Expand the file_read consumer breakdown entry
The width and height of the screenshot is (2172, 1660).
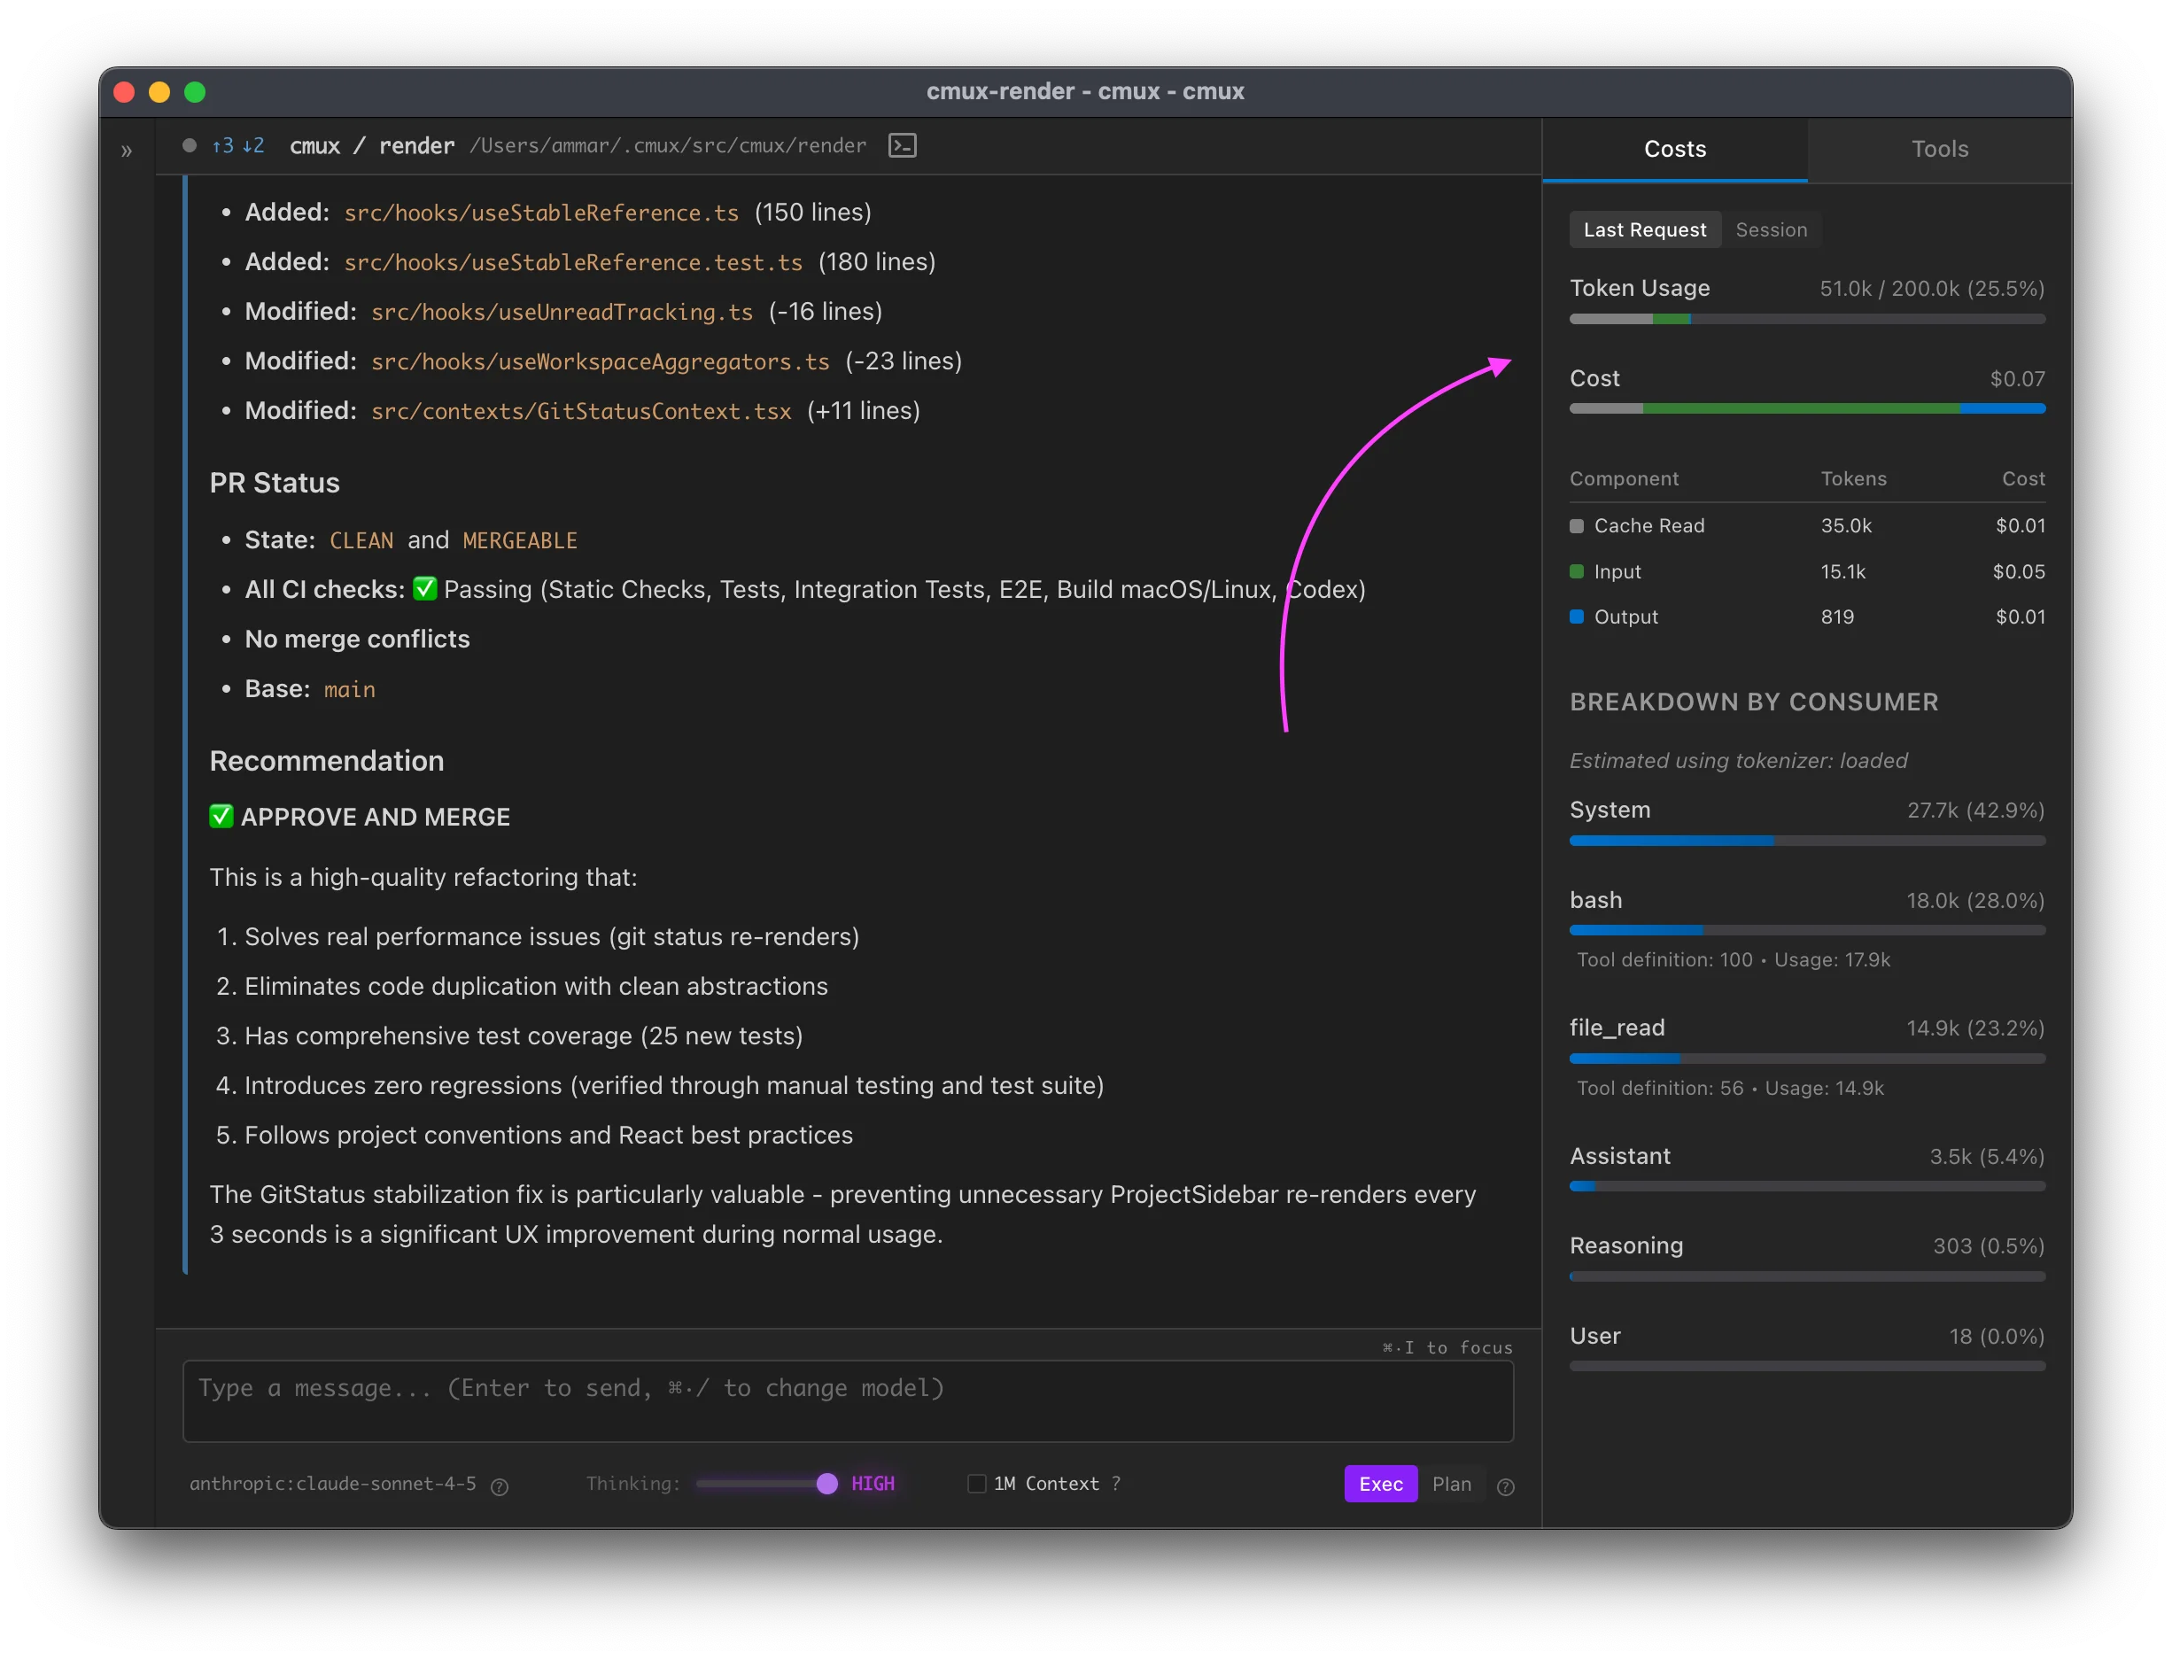click(x=1617, y=1028)
